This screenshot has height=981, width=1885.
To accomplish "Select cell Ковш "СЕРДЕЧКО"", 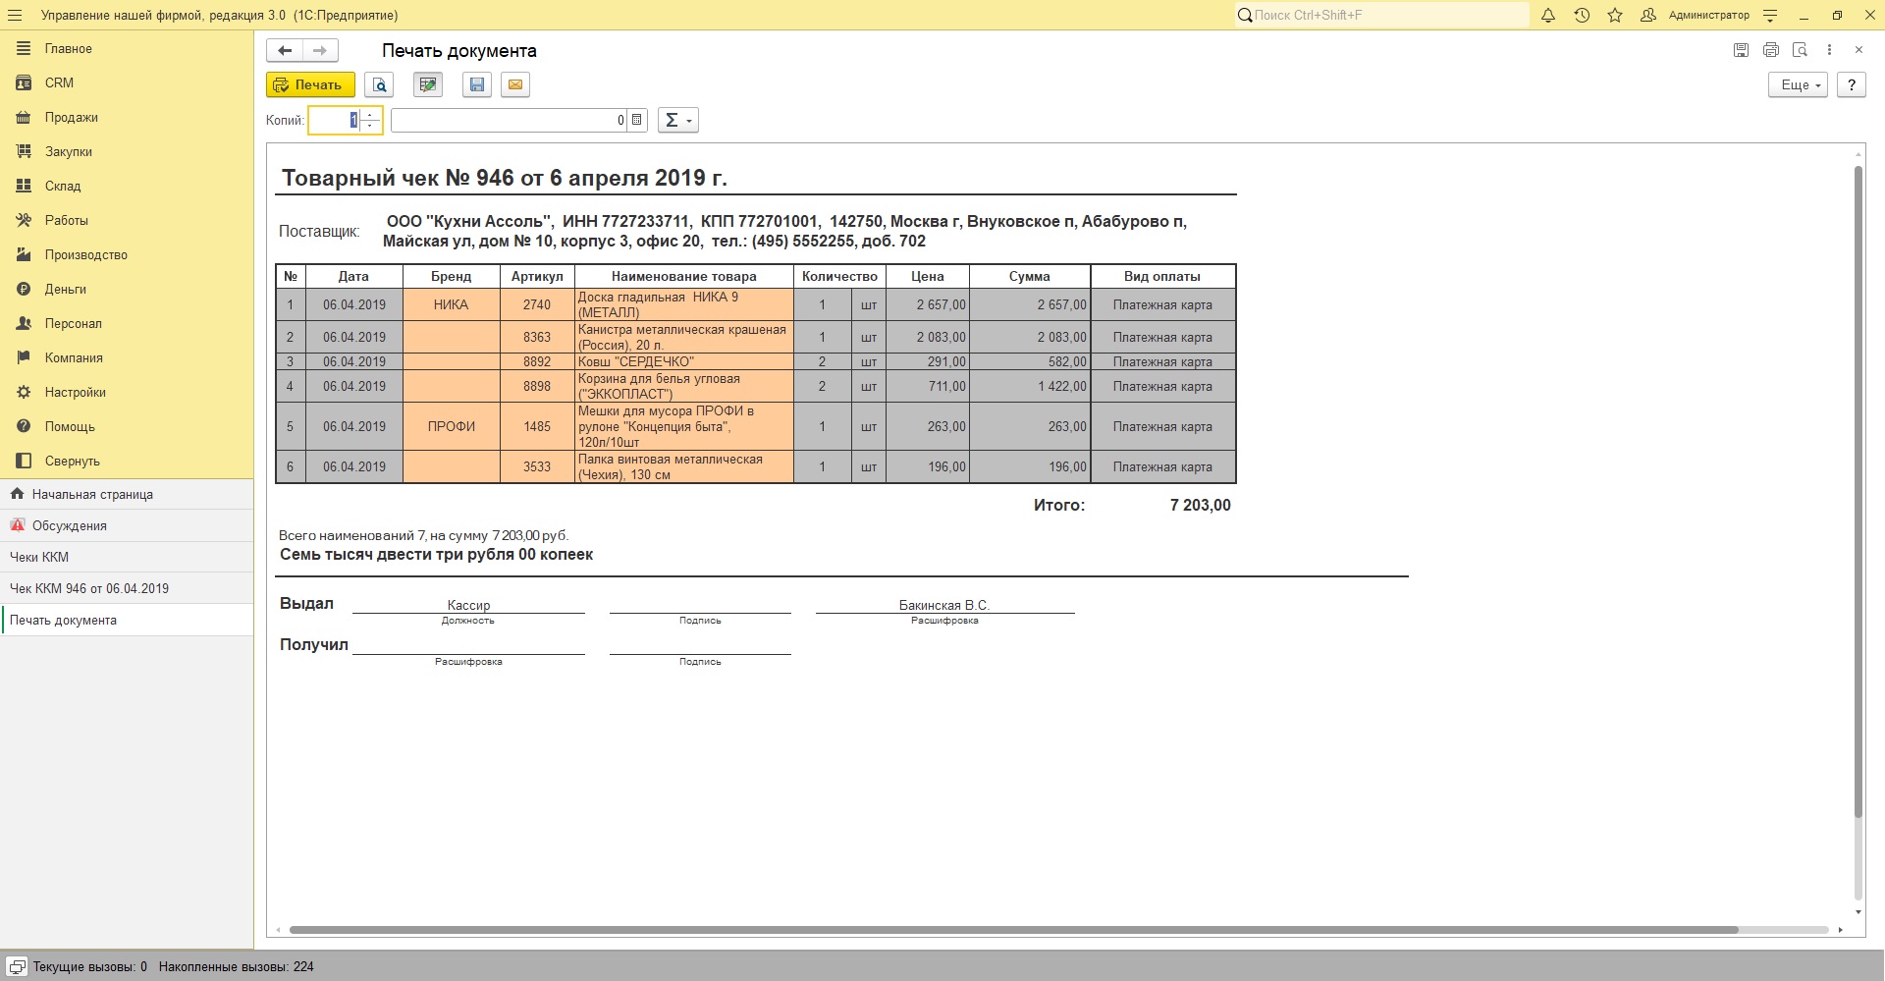I will tap(684, 361).
